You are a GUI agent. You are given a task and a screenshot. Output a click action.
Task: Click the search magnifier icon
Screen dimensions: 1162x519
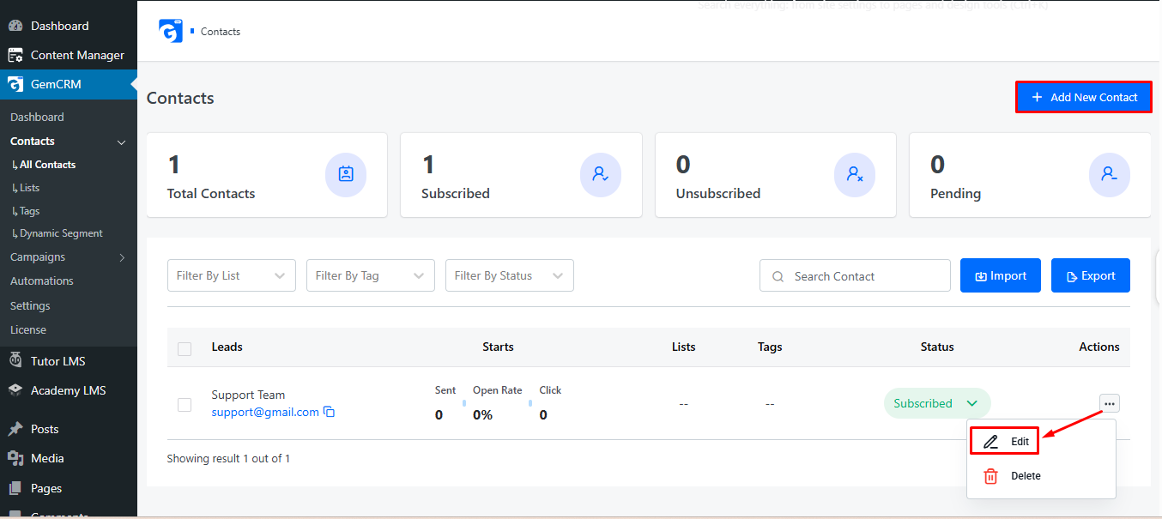tap(778, 276)
